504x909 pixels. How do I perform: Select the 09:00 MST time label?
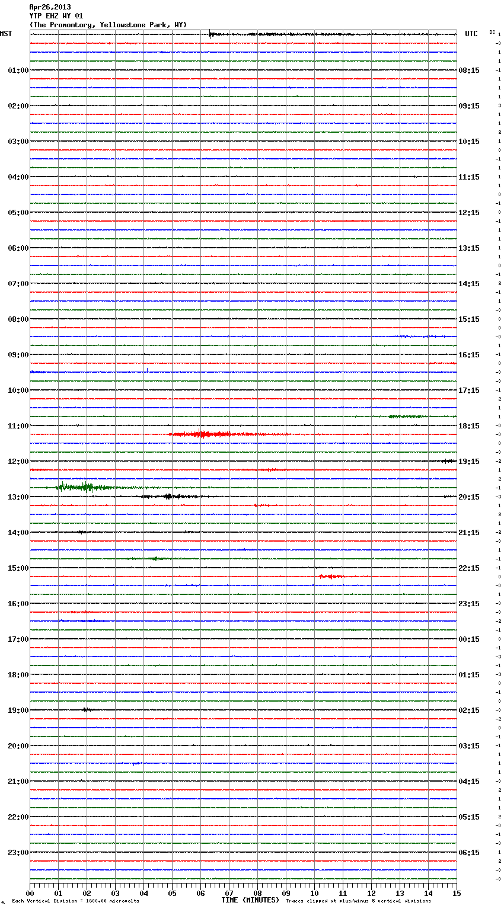[x=18, y=355]
